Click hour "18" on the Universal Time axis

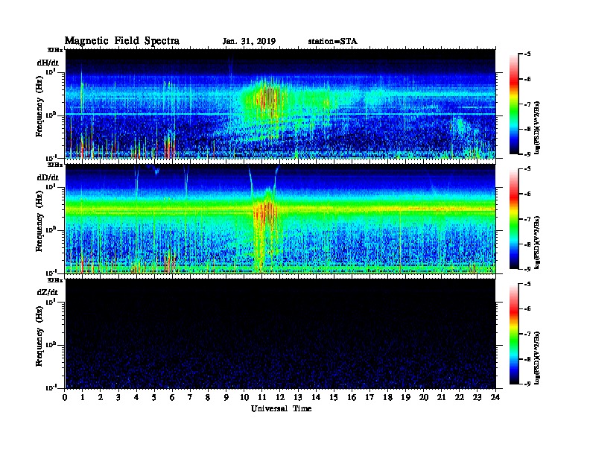click(x=387, y=398)
